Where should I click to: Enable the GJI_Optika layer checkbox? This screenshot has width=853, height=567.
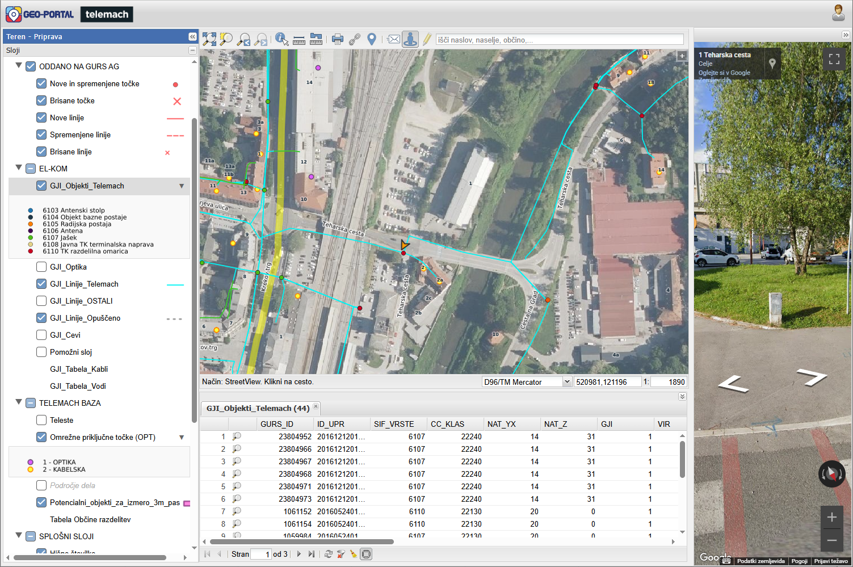click(41, 267)
